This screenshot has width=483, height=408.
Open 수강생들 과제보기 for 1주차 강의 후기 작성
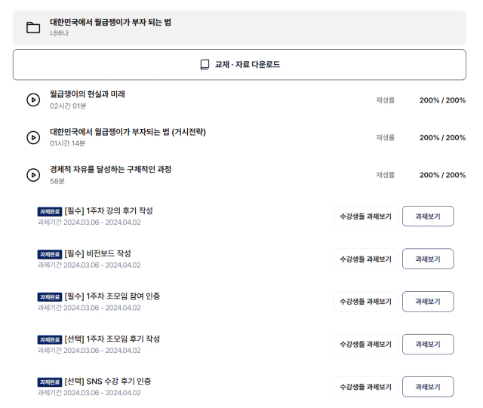click(365, 216)
